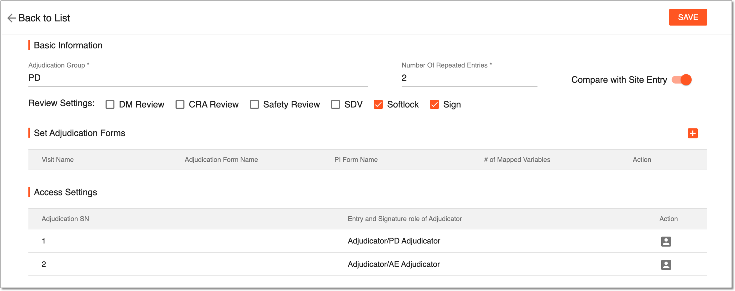This screenshot has width=735, height=291.
Task: Click the Safety Review label text
Action: (291, 104)
